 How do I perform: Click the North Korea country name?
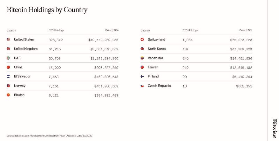tap(157, 49)
